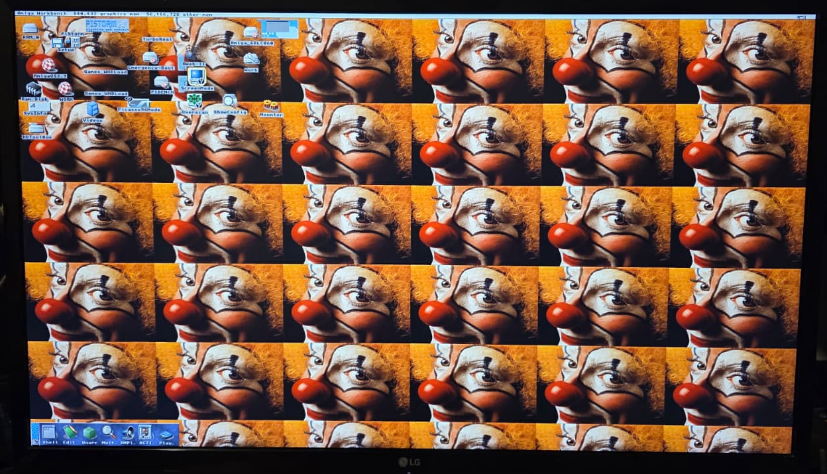The width and height of the screenshot is (827, 474).
Task: Click the dock's bottom-left arrow gadget
Action: pyautogui.click(x=35, y=441)
